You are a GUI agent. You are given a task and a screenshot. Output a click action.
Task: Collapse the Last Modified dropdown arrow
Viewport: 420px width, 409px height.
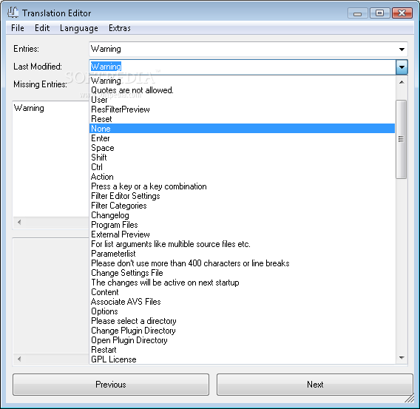click(x=402, y=67)
